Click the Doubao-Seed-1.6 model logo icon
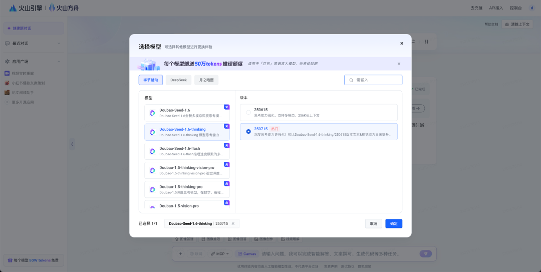 point(152,113)
